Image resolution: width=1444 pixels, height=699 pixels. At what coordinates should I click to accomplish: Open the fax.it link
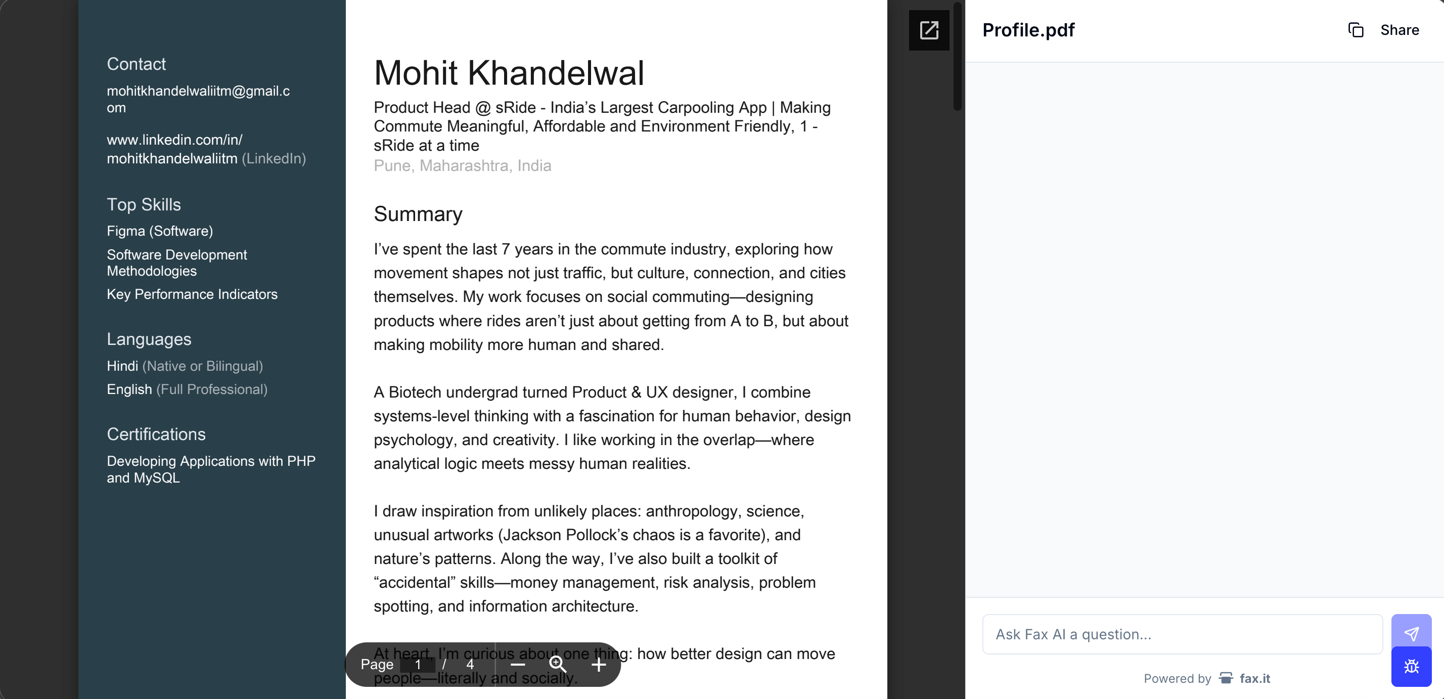[x=1254, y=678]
